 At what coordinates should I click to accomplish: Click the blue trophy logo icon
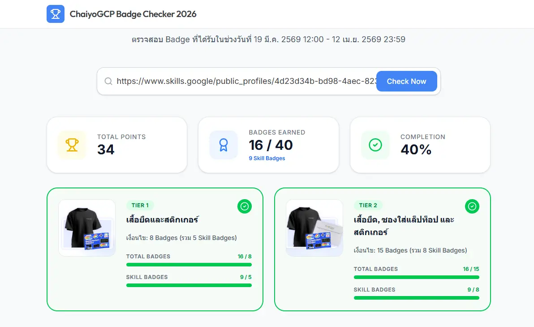[56, 14]
